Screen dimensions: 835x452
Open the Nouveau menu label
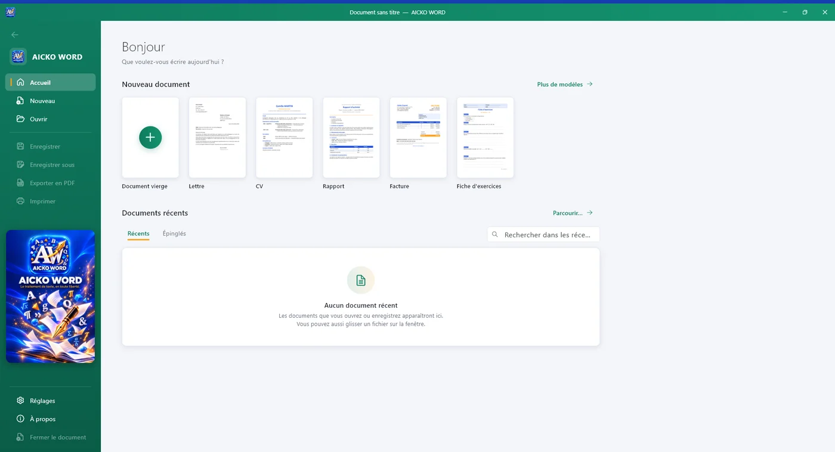click(x=42, y=101)
